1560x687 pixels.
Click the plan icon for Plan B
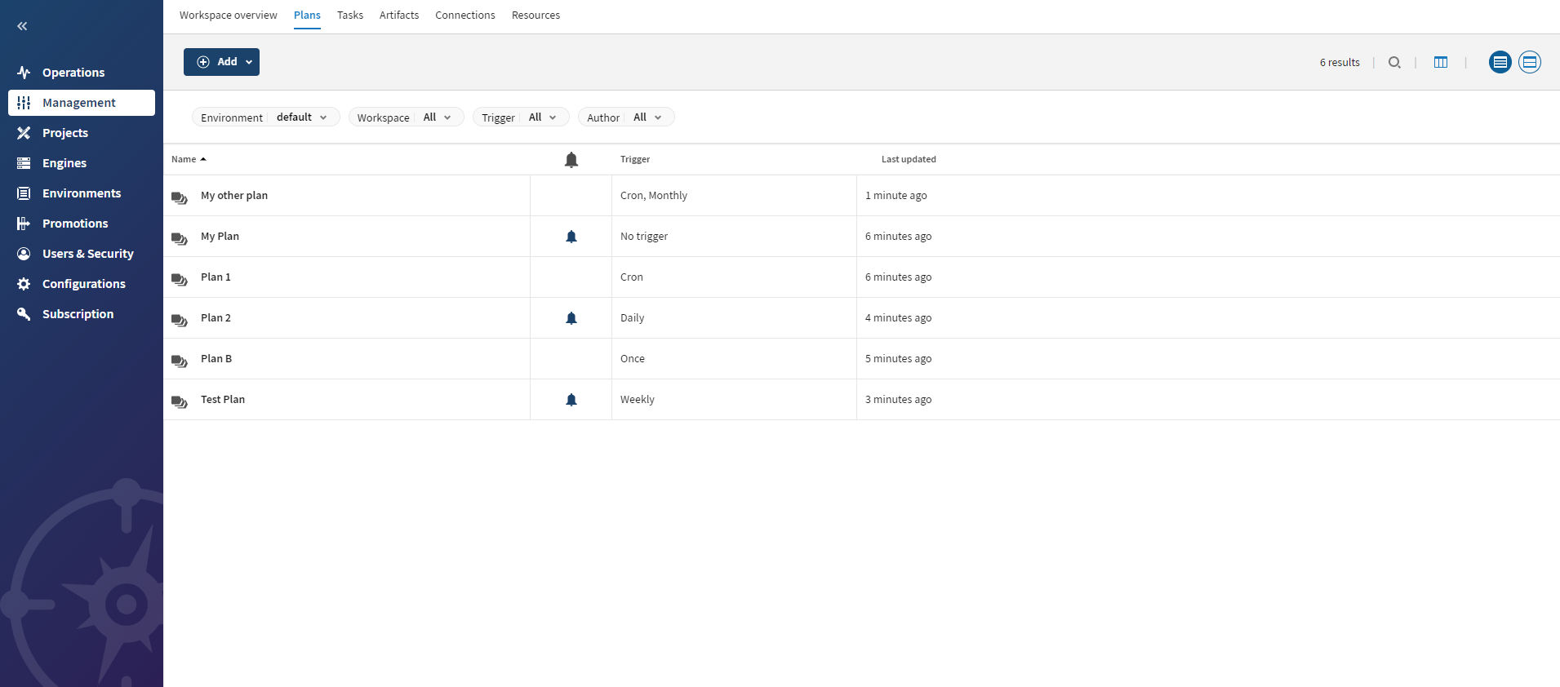(180, 360)
